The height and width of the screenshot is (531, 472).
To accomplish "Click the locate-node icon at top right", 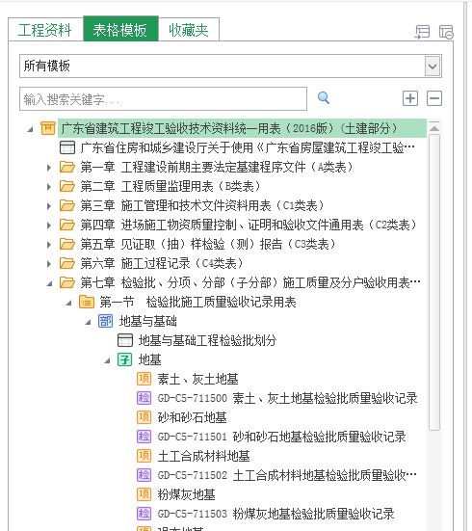I will tap(422, 32).
